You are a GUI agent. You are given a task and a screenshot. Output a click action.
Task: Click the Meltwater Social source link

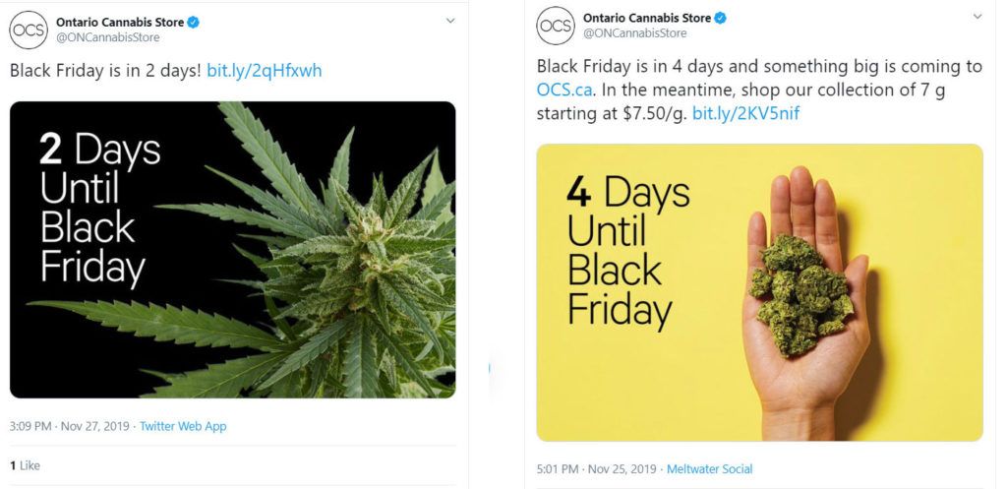tap(710, 469)
